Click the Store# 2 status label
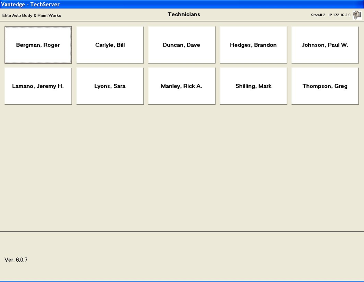364x282 pixels. (318, 15)
